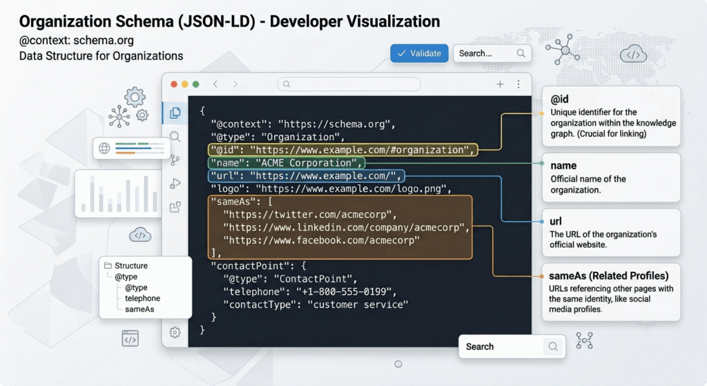Click the top Search... input field
Viewport: 707px width, 386px height.
coord(492,53)
